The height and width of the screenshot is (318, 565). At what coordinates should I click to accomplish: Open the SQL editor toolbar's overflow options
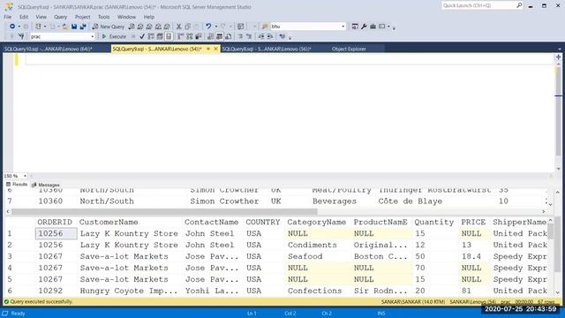(x=290, y=37)
